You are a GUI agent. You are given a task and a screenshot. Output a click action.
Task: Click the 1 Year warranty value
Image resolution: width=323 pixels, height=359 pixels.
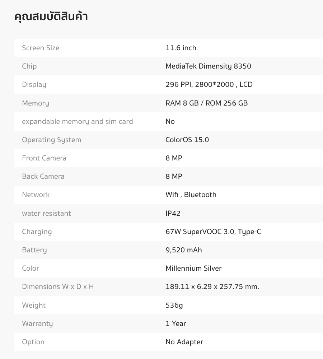(176, 323)
